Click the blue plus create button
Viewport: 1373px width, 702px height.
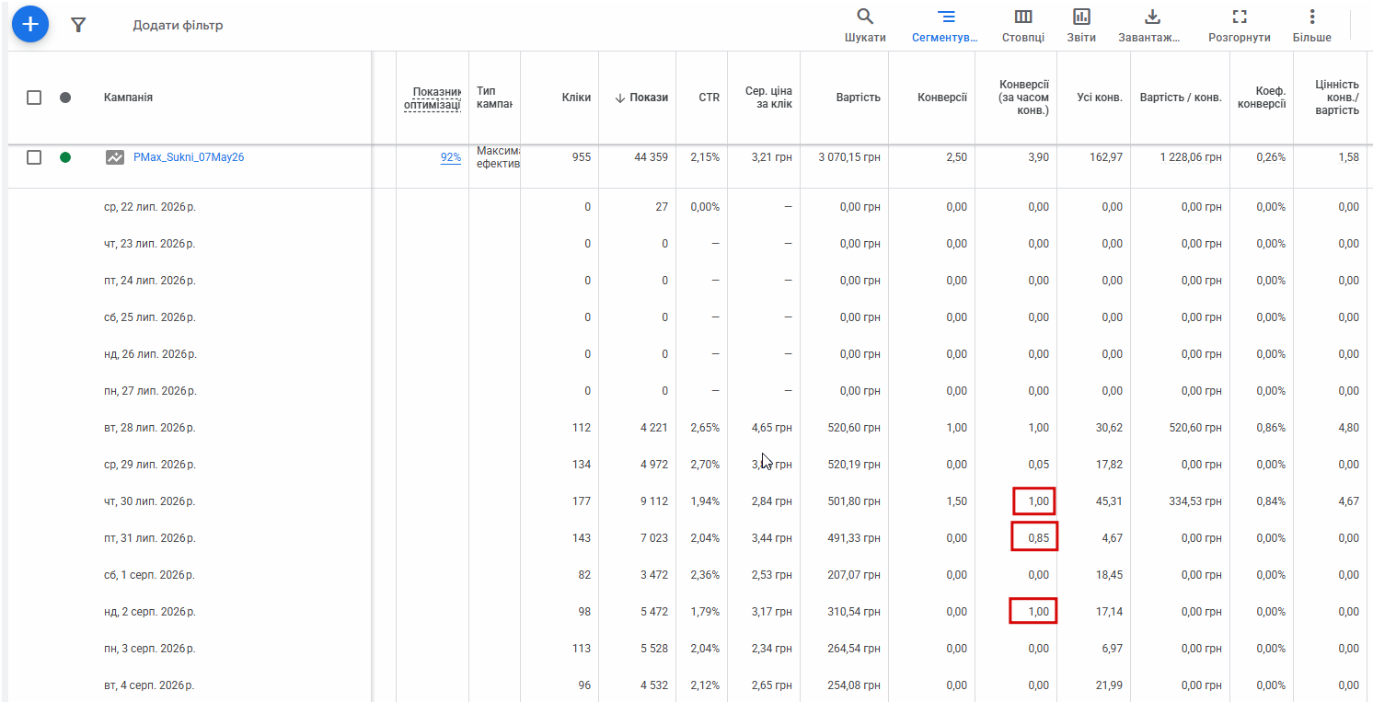pyautogui.click(x=29, y=24)
